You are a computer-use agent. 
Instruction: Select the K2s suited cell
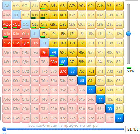coord(119,15)
